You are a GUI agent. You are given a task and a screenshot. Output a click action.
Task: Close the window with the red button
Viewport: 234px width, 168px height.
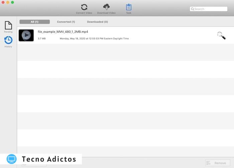coord(3,2)
